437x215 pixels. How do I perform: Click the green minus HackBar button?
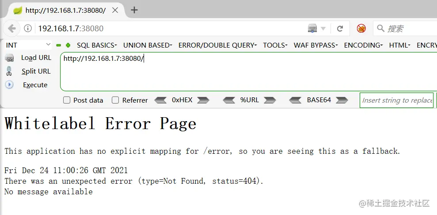tap(58, 45)
